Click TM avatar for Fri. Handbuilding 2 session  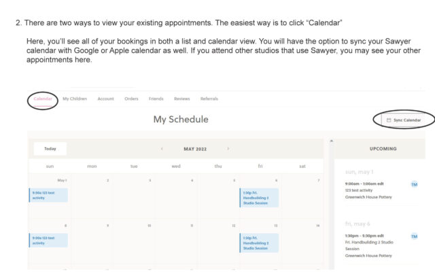(414, 236)
